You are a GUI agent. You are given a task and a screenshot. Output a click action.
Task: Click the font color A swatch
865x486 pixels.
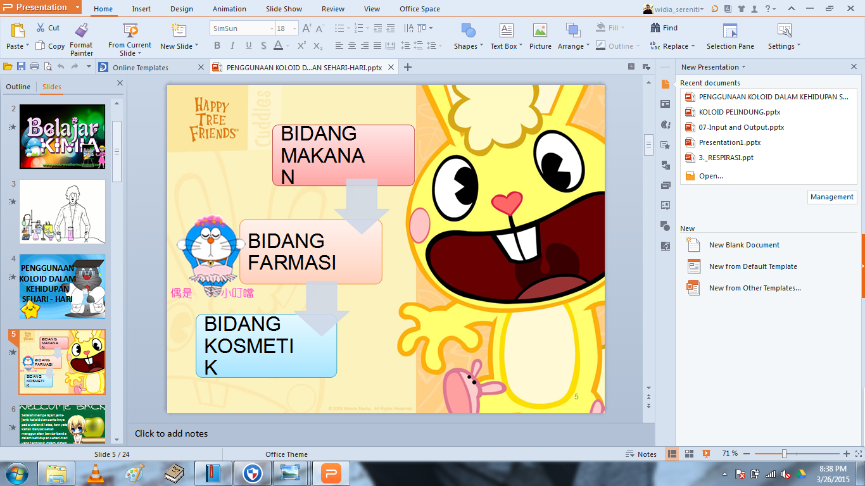click(278, 46)
